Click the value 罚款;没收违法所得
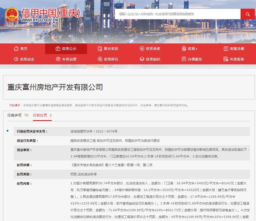256x221 pixels. click(x=83, y=174)
